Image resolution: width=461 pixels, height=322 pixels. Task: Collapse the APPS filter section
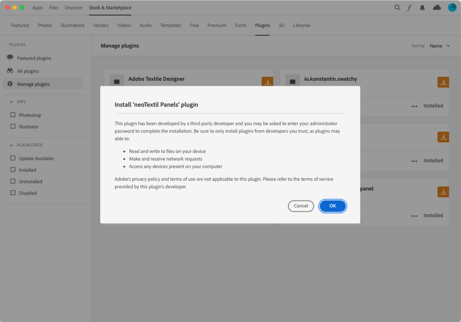[11, 102]
